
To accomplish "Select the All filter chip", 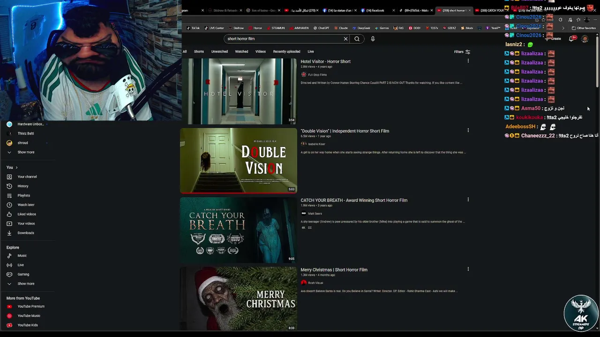I will (x=185, y=51).
